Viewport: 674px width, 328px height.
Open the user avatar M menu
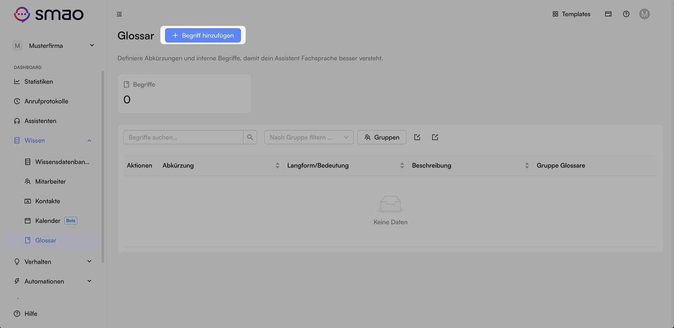[644, 14]
